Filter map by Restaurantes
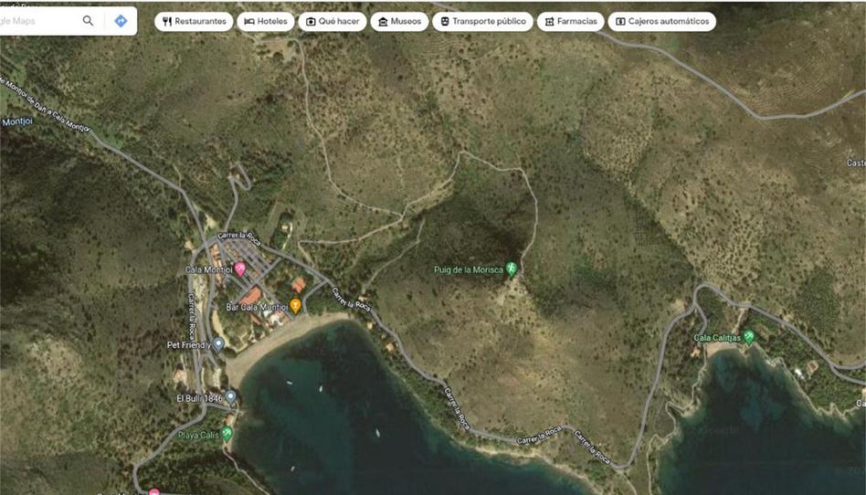Screen dimensions: 866x495 pos(194,21)
